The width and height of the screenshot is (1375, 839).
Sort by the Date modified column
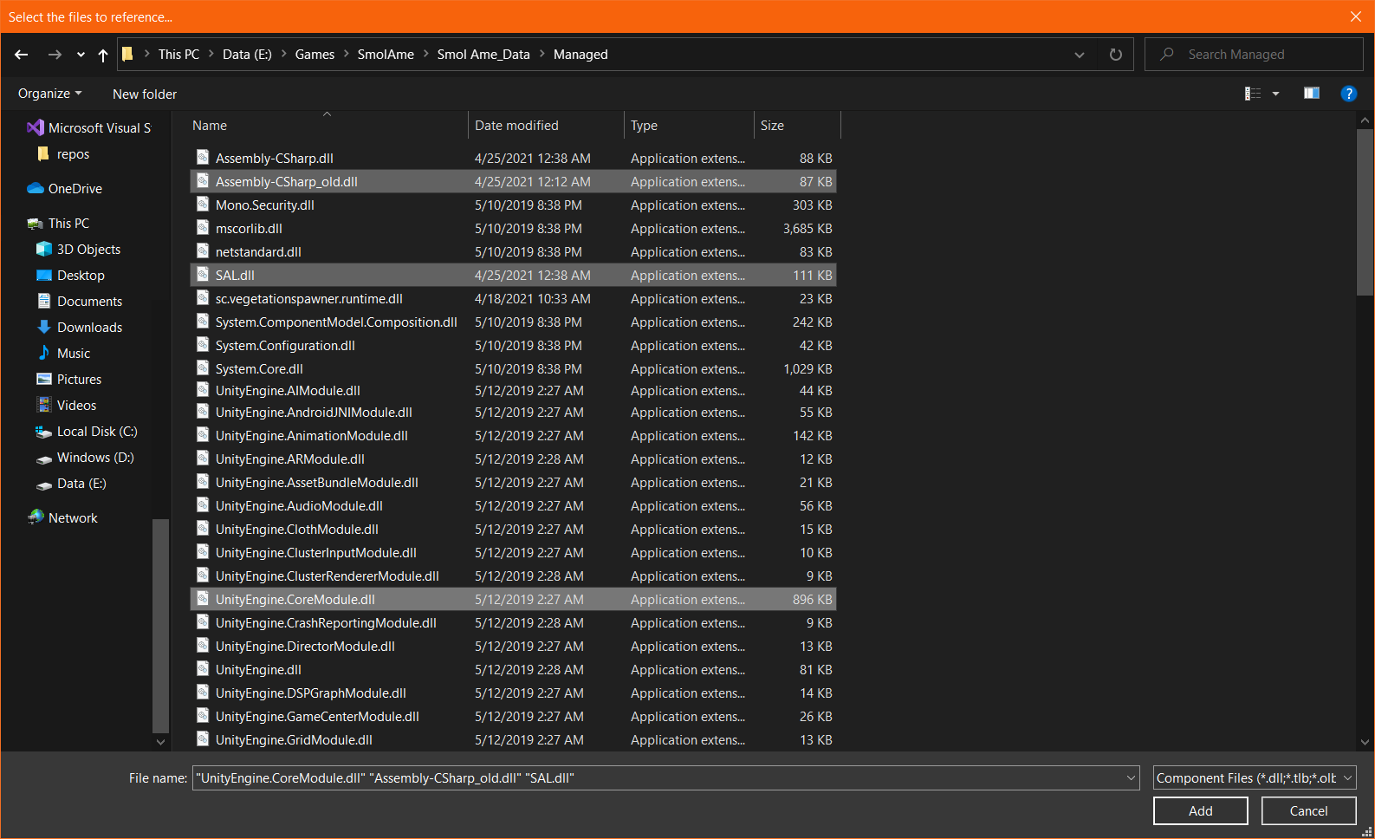click(546, 126)
